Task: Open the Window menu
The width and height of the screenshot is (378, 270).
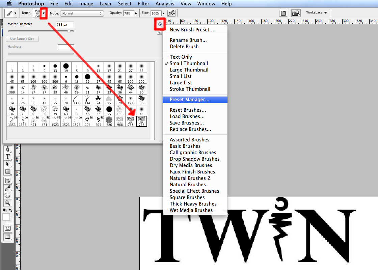Action: pyautogui.click(x=206, y=4)
